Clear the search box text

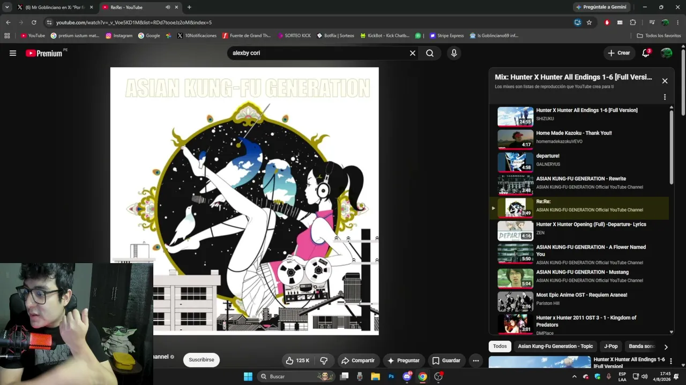(413, 53)
